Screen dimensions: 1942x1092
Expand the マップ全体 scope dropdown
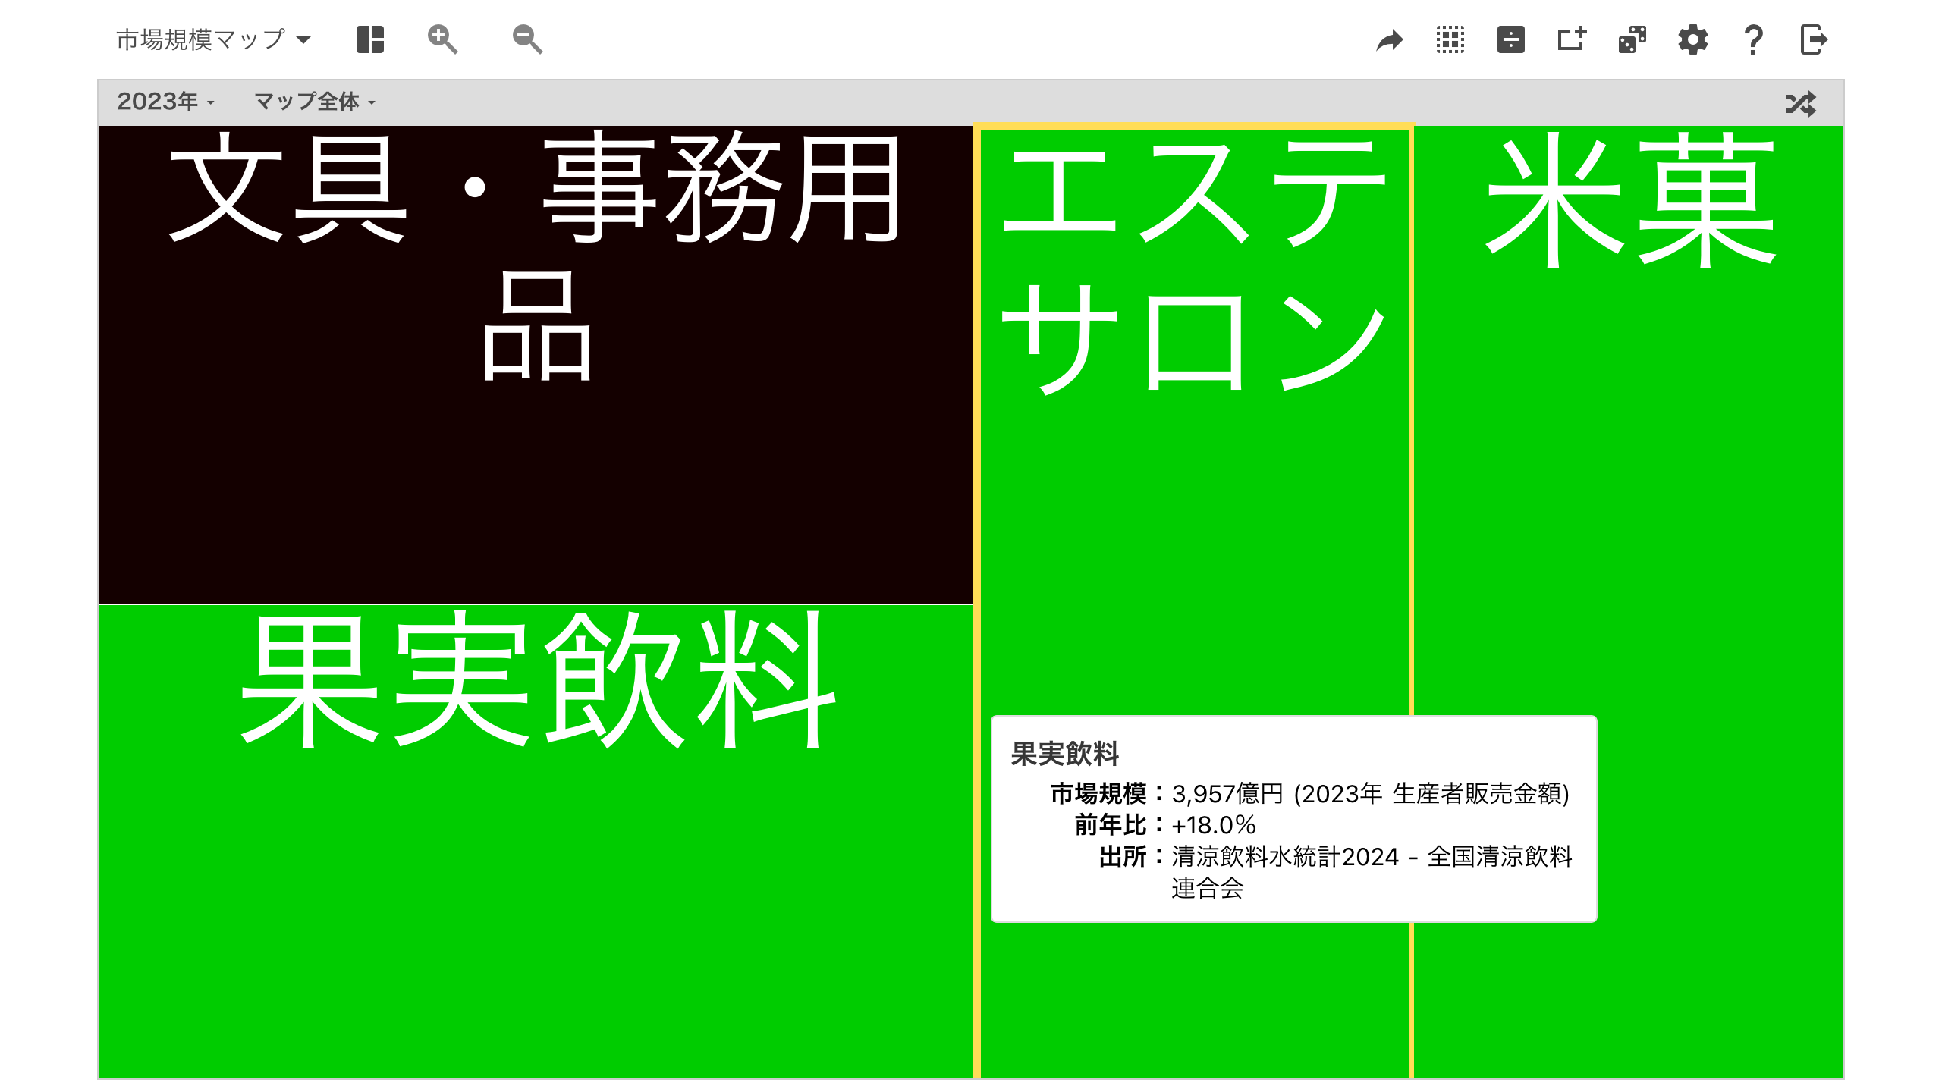coord(315,102)
